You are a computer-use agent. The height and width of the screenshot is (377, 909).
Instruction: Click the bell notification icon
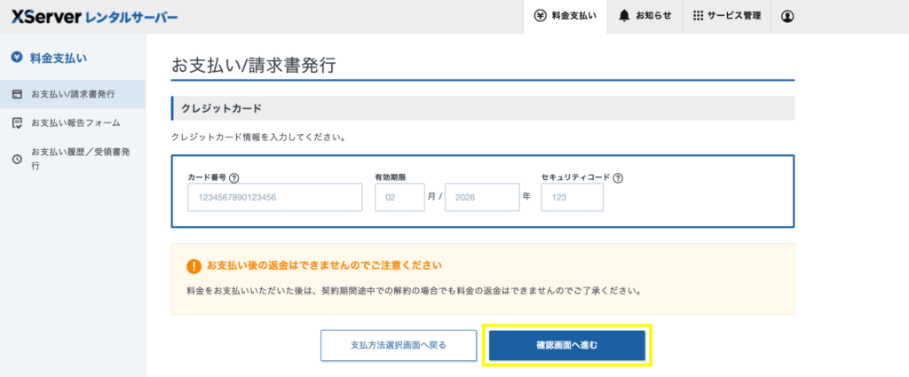tap(624, 16)
